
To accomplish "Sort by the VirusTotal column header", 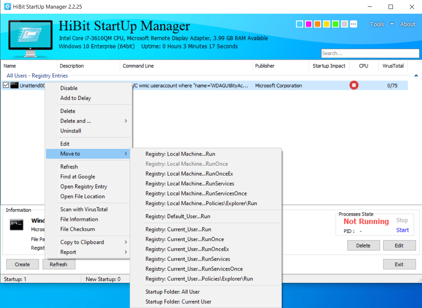I will point(393,66).
